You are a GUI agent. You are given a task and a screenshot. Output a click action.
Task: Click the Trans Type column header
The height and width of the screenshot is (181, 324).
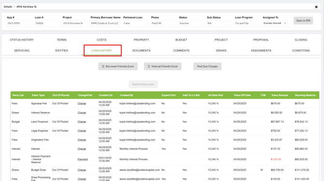pos(38,95)
